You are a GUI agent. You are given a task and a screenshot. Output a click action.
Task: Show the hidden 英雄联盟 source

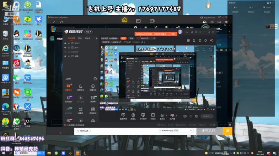tap(65, 52)
